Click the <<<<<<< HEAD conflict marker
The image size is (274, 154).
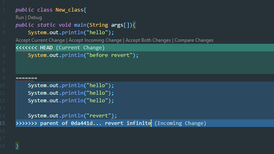(x=34, y=48)
